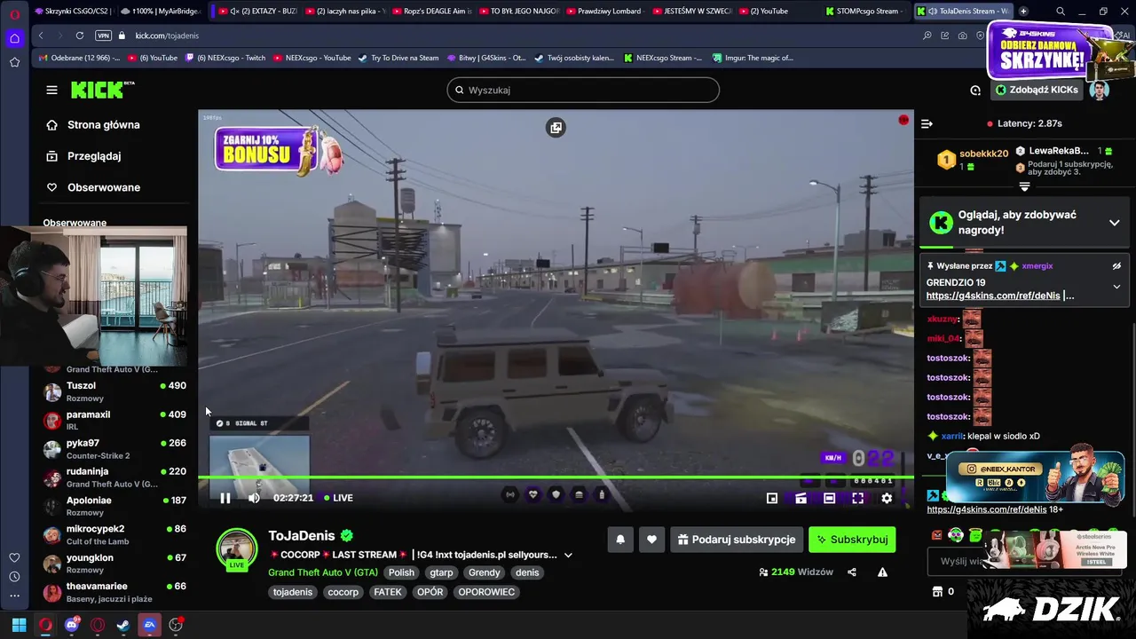Go back with browser back arrow
This screenshot has width=1136, height=639.
pyautogui.click(x=41, y=35)
